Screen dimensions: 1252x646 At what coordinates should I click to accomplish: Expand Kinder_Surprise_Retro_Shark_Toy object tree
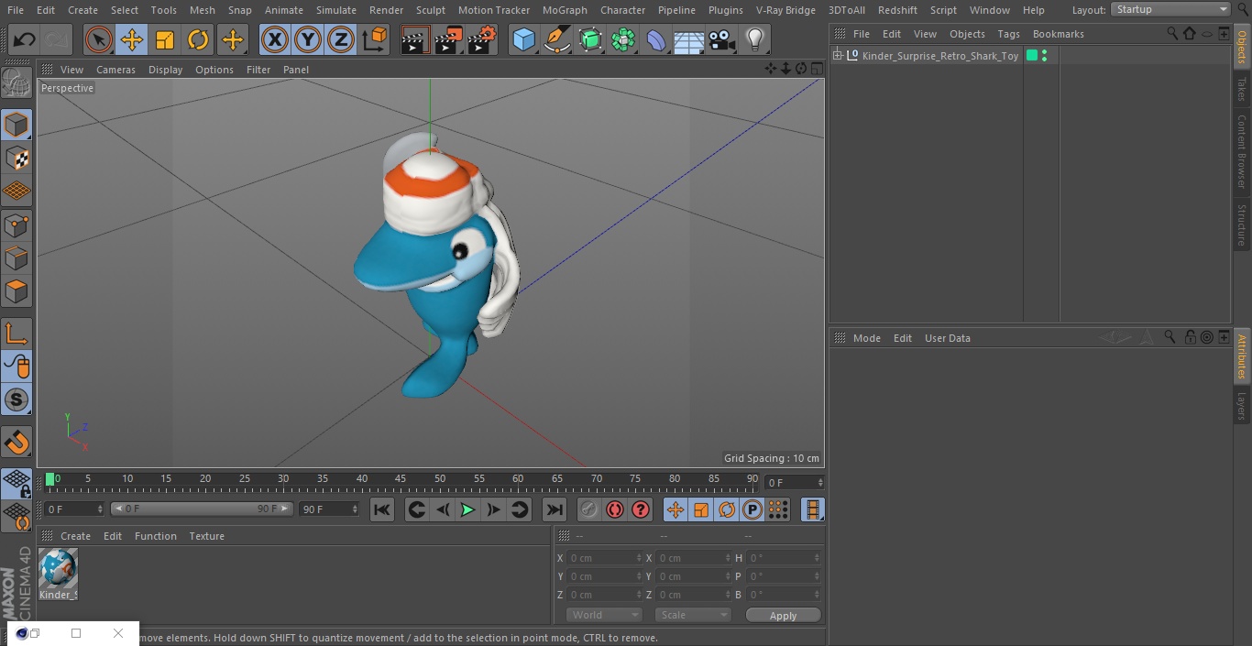pyautogui.click(x=837, y=56)
